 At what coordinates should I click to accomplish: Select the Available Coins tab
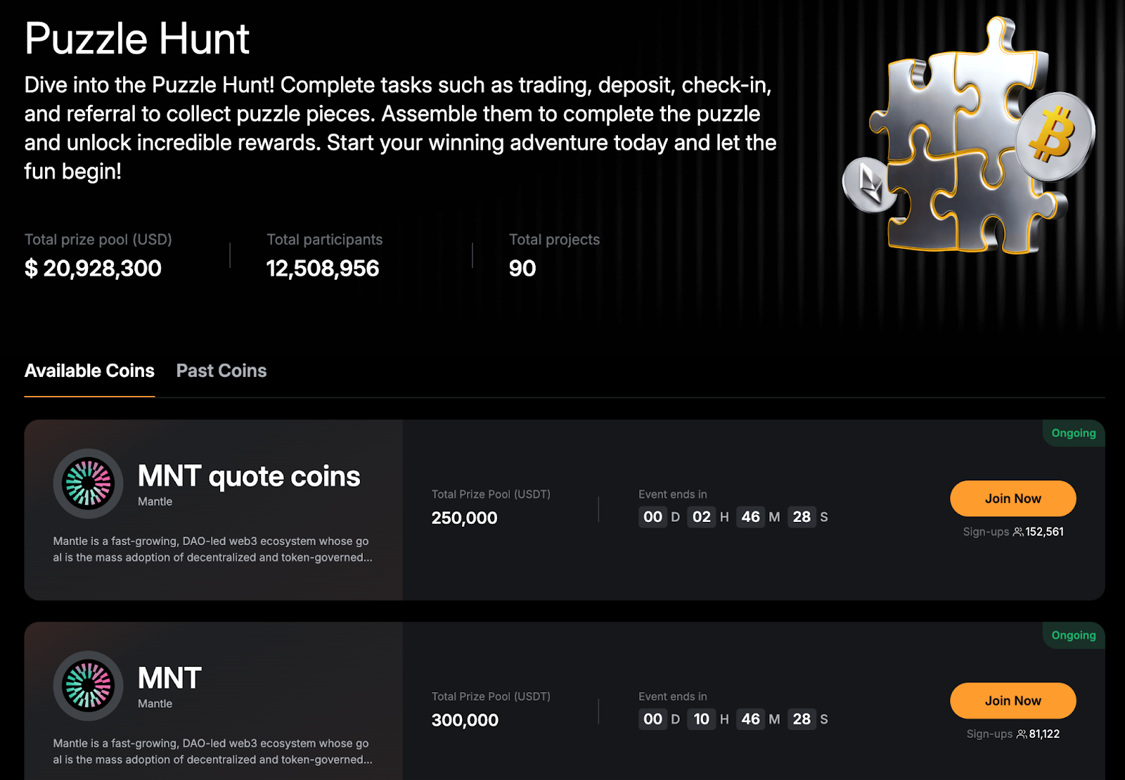point(89,371)
